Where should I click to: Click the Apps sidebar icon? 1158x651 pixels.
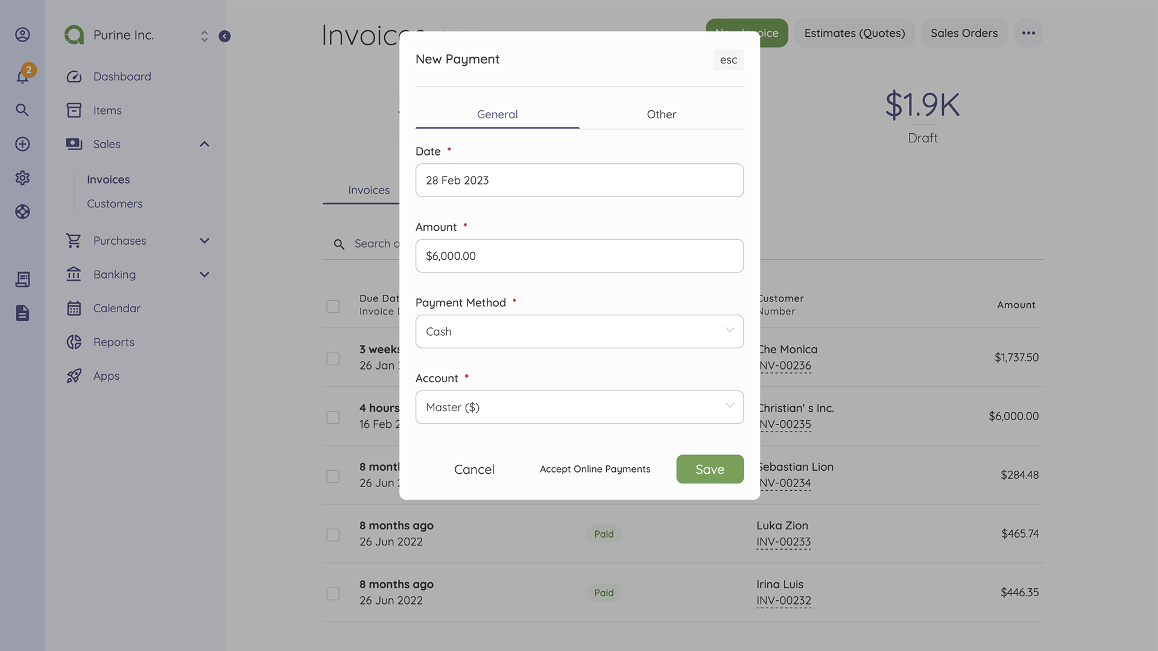pyautogui.click(x=74, y=376)
